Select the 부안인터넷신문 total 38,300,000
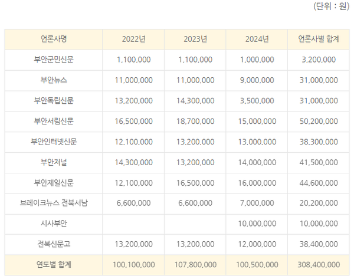 (319, 142)
